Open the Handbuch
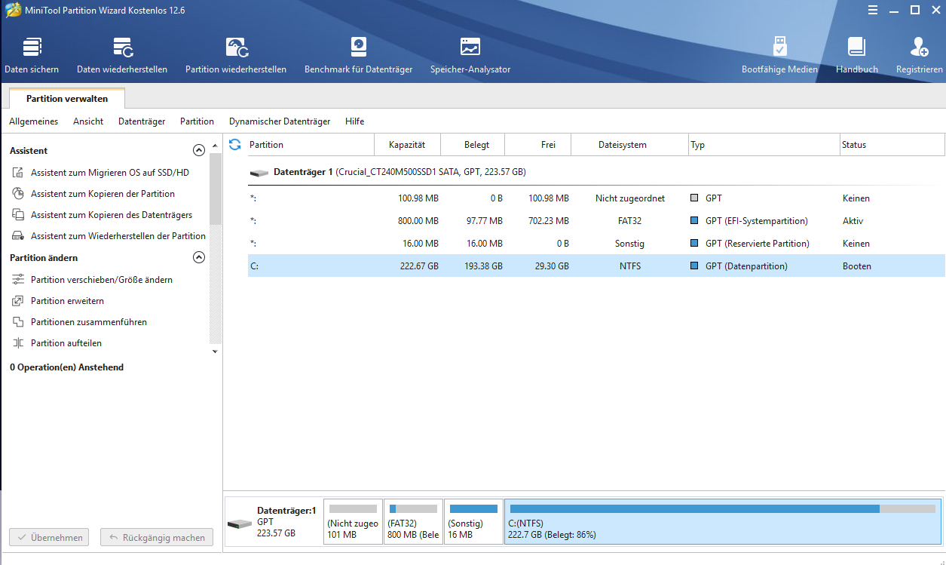Viewport: 946px width, 565px height. 857,55
